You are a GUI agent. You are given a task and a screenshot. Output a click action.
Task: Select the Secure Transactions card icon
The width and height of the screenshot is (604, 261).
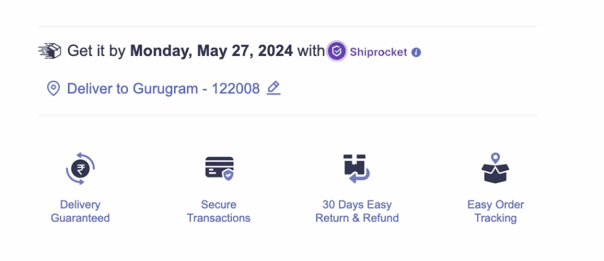click(x=219, y=168)
